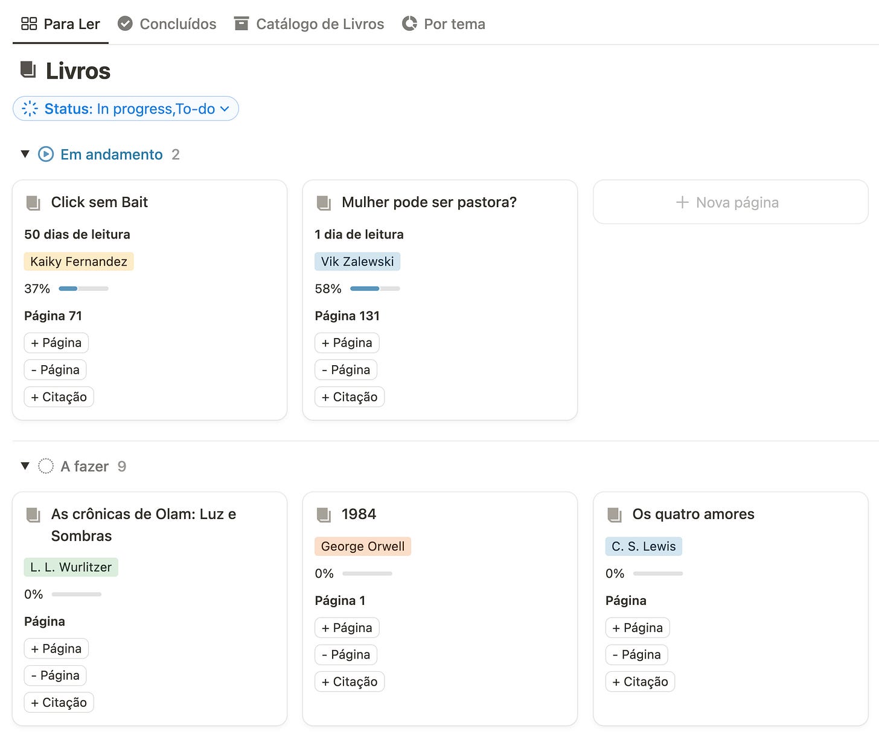Click the L. L. Wurlitzer author tag

click(x=71, y=567)
